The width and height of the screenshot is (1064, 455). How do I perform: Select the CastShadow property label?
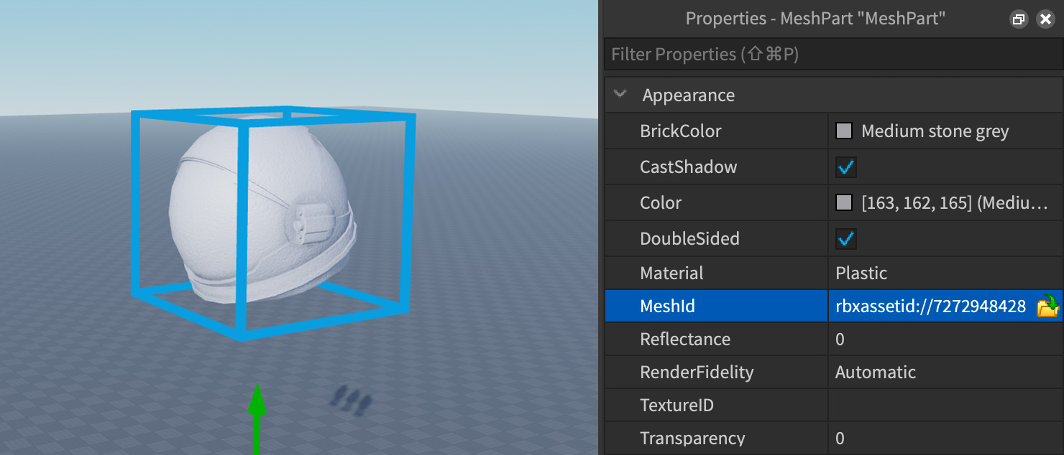click(x=688, y=167)
